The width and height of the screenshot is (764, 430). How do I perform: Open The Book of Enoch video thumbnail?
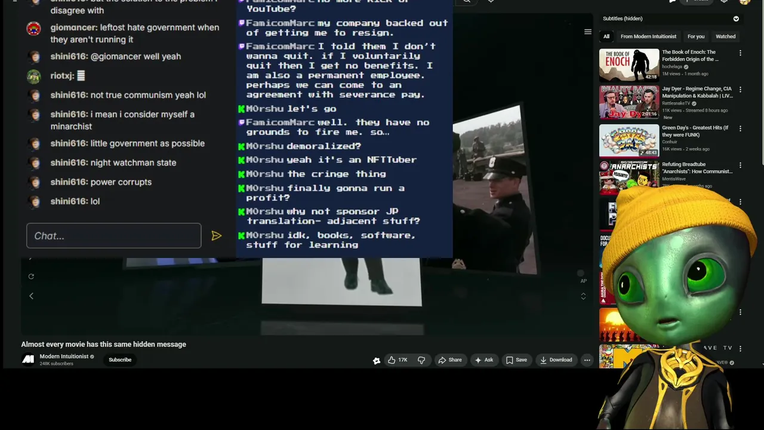tap(629, 65)
